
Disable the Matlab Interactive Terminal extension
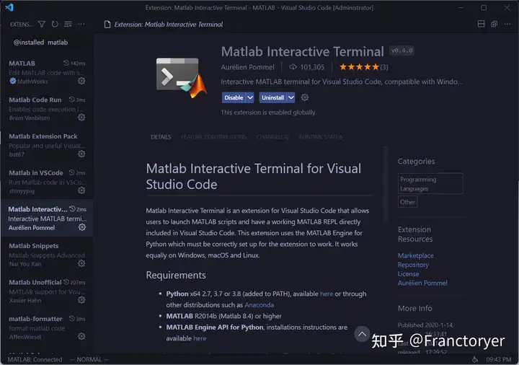234,97
